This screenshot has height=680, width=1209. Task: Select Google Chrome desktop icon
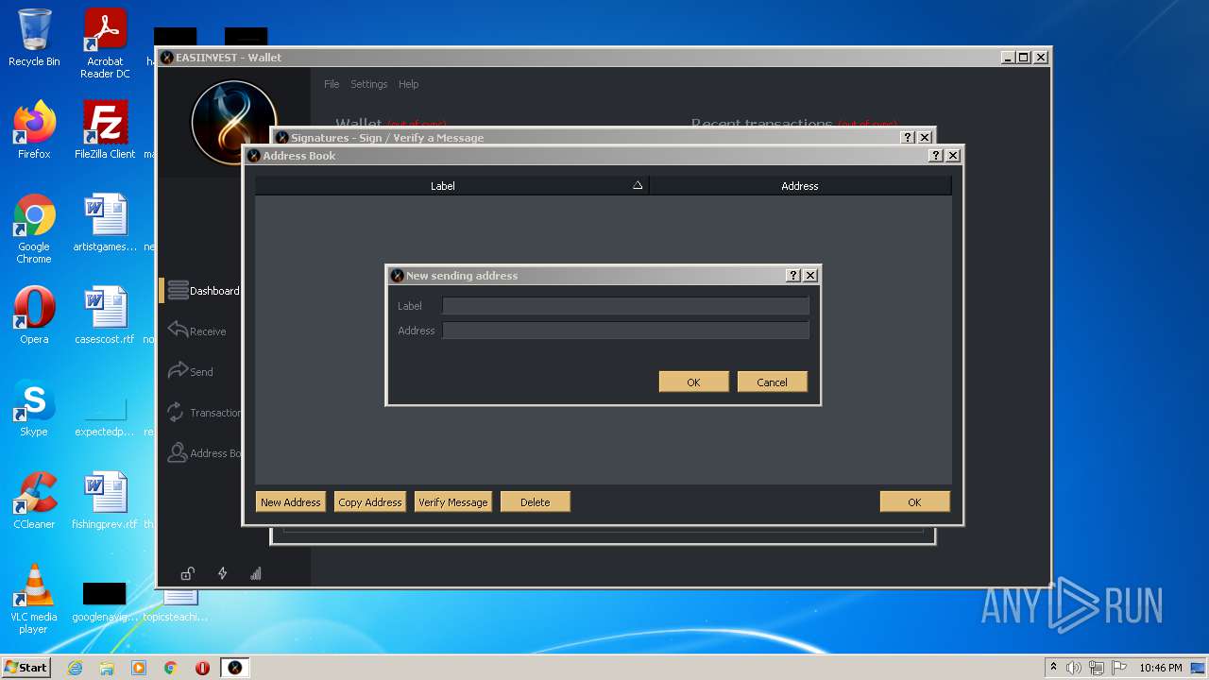click(34, 229)
